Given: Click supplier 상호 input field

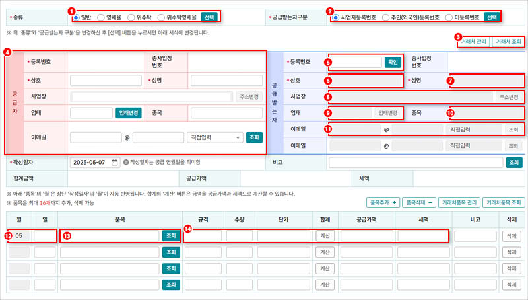Looking at the screenshot, I should tap(106, 81).
